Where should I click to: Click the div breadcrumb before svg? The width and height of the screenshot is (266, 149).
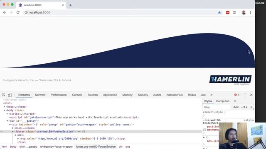click(x=121, y=147)
